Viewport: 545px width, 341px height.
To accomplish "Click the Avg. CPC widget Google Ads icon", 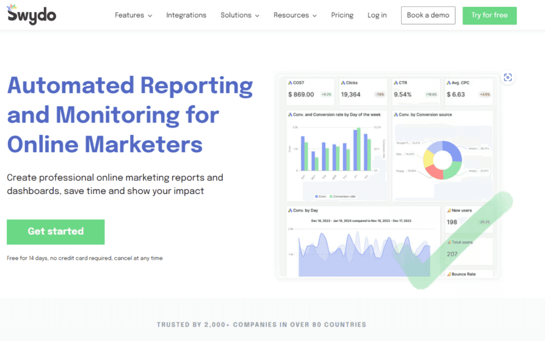I will point(449,83).
